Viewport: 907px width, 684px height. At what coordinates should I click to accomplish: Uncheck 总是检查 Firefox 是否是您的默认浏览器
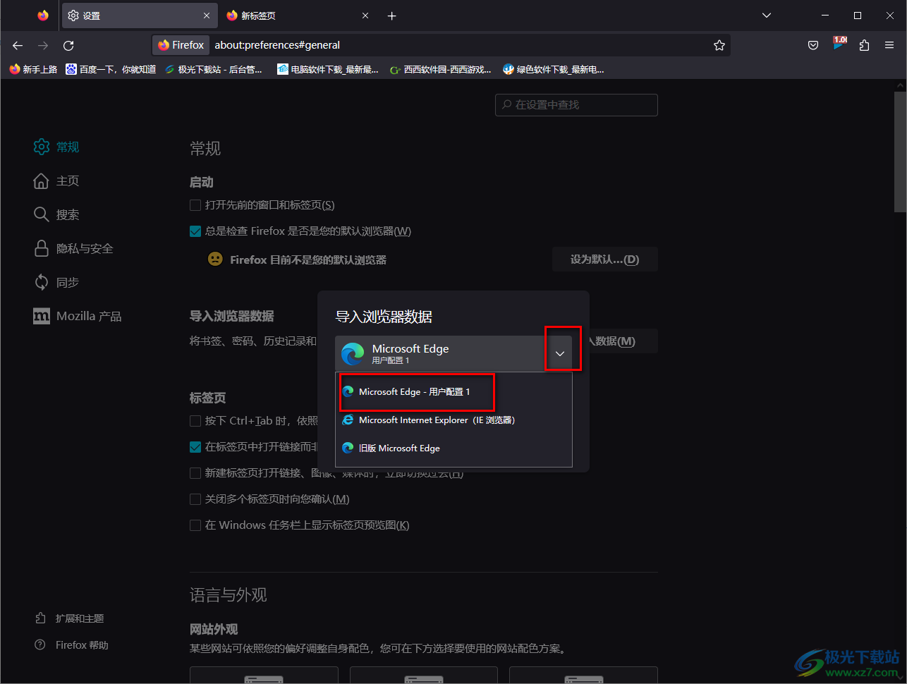[x=195, y=231]
